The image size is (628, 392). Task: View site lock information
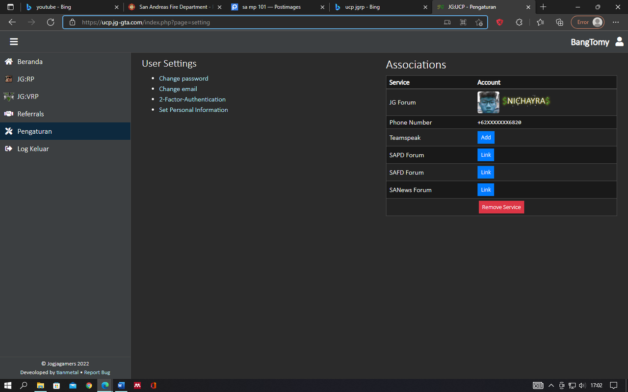pos(72,22)
